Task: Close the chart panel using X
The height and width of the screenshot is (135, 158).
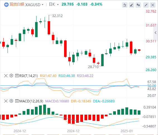Action: click(153, 5)
